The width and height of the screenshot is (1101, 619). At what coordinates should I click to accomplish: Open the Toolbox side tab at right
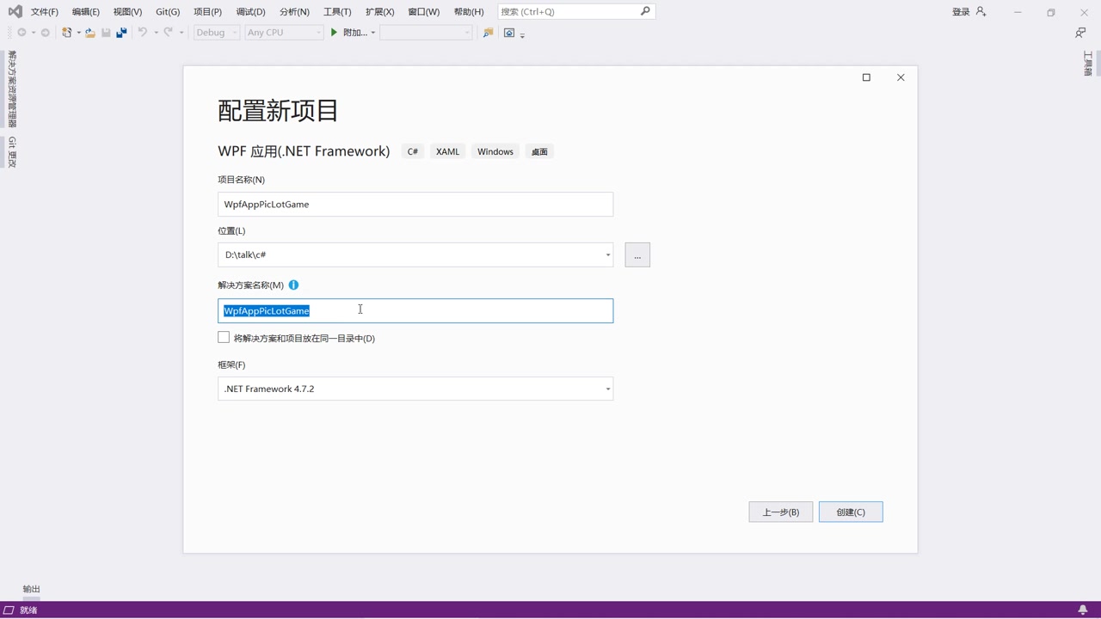tap(1088, 64)
